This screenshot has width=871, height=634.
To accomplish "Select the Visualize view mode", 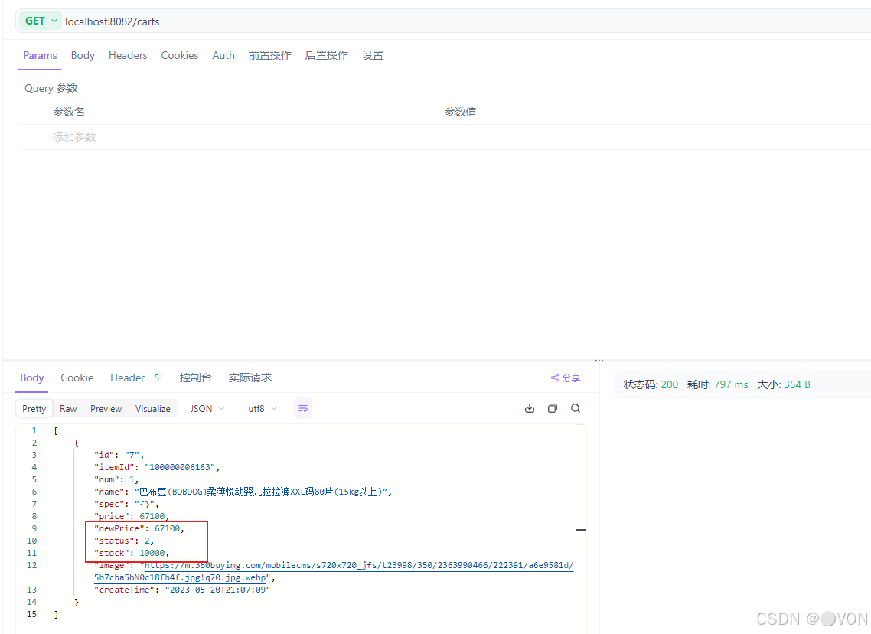I will click(153, 408).
